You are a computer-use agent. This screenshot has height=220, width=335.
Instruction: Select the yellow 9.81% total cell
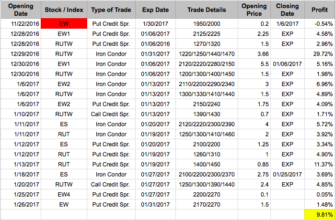[320, 214]
